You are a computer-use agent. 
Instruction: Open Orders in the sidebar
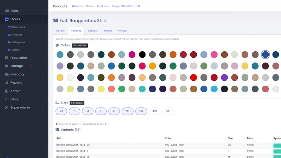(x=15, y=50)
